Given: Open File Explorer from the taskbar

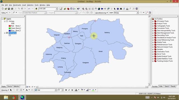Looking at the screenshot, I should [6, 97].
